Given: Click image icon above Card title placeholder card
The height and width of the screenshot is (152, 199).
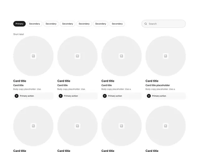Looking at the screenshot, I should pos(166,56).
